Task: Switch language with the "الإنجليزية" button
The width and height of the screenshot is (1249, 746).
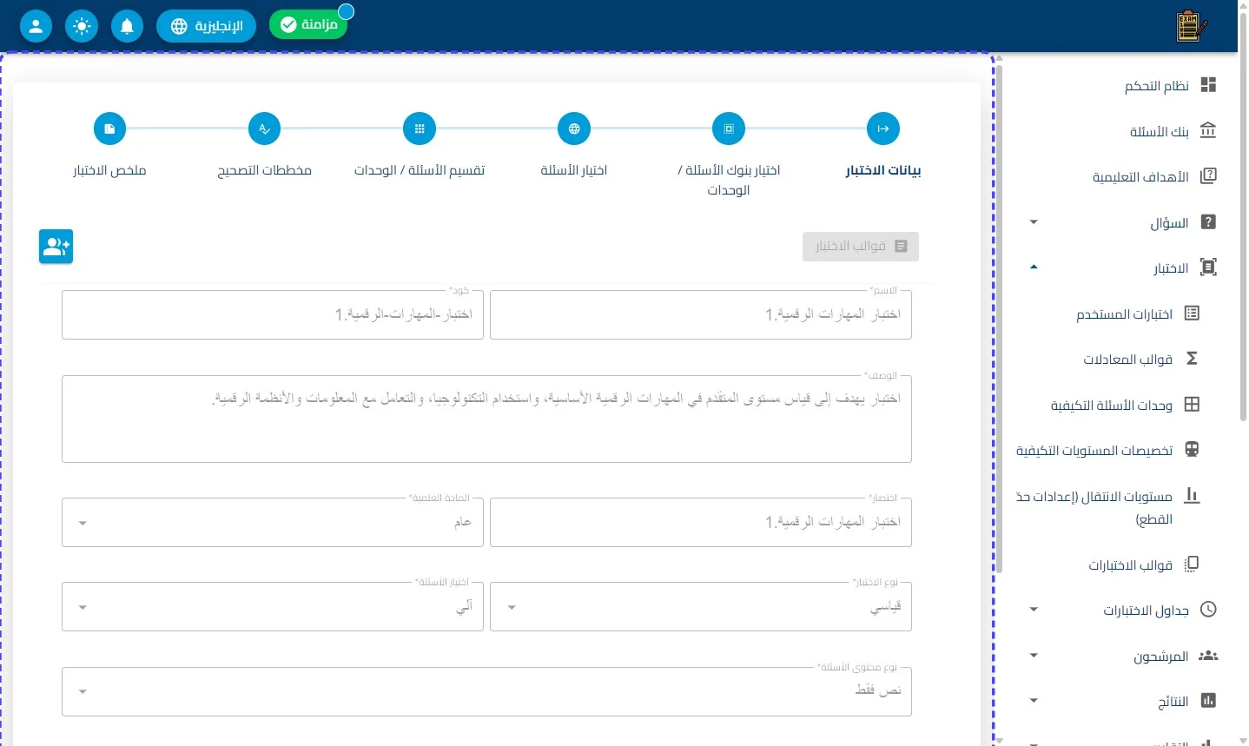Action: click(x=206, y=26)
